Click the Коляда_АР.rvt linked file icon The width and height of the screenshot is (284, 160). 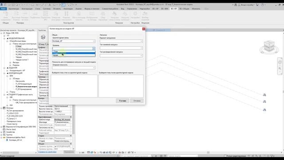pos(7,140)
